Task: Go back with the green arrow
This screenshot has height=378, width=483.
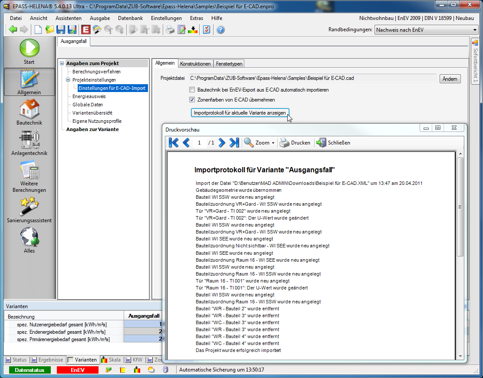Action: (13, 30)
